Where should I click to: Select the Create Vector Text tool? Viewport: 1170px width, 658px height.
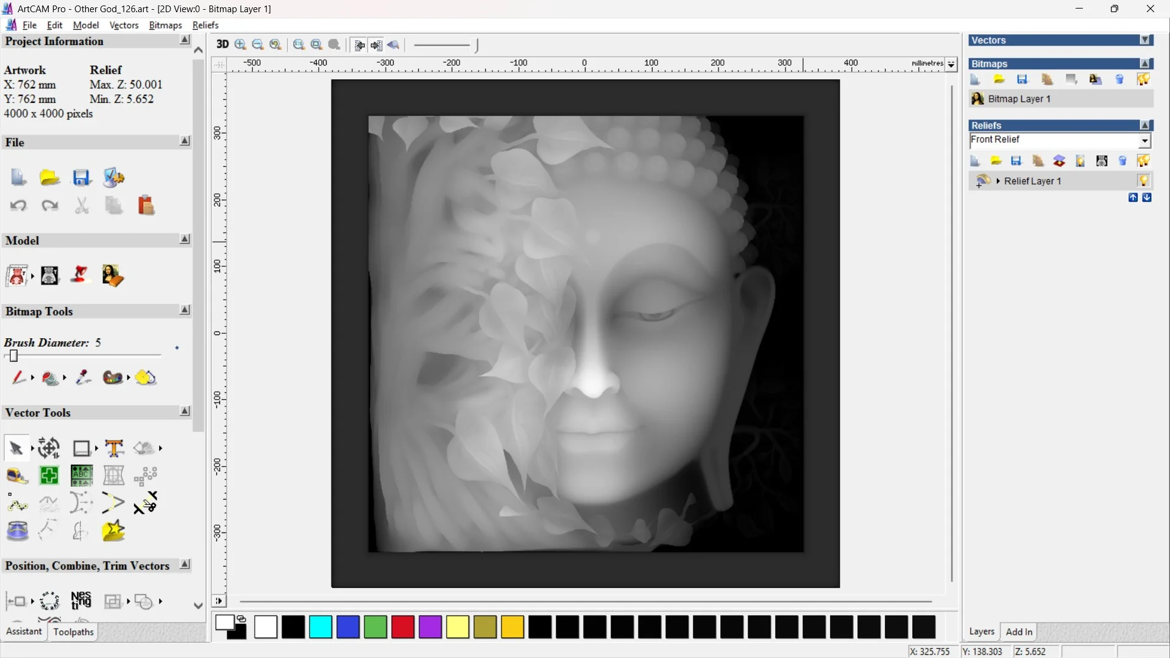114,448
